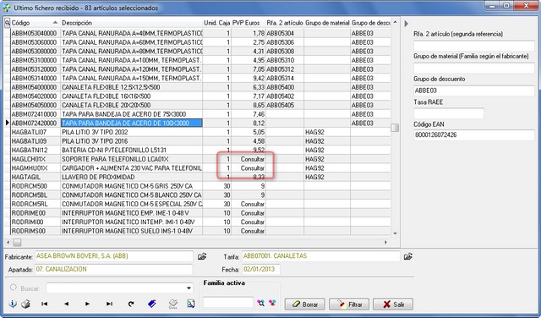Click the vertical scrollbar down arrow
The image size is (541, 318).
click(395, 233)
